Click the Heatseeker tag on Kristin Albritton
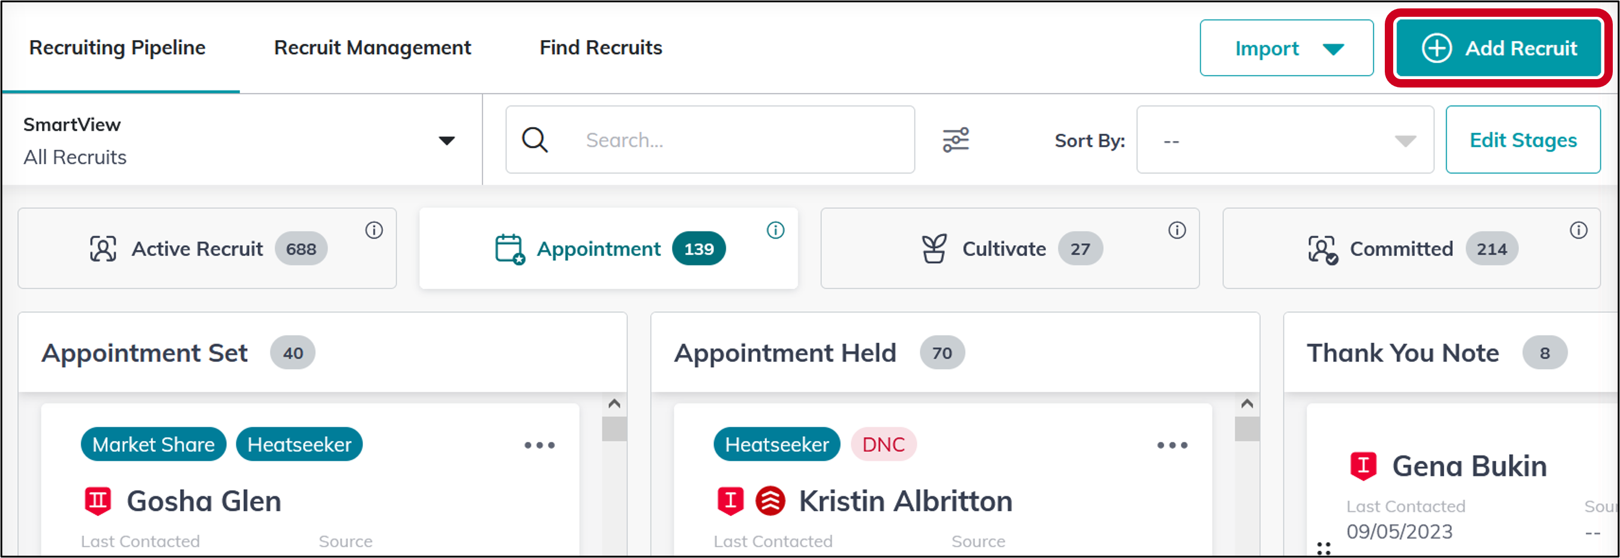 [x=776, y=445]
